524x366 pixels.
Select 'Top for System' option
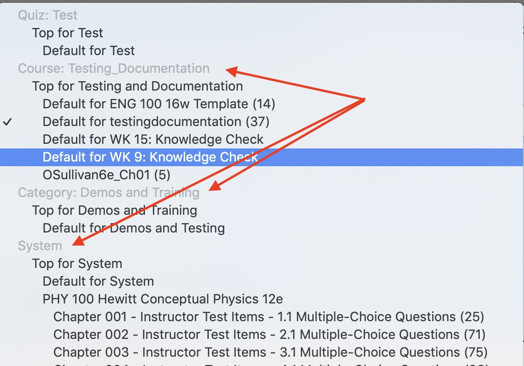(77, 264)
